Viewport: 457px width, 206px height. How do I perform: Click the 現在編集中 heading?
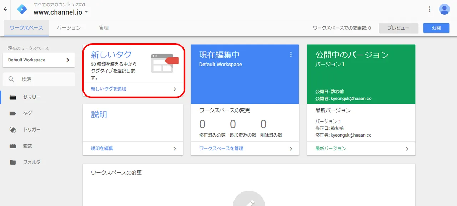(x=219, y=55)
